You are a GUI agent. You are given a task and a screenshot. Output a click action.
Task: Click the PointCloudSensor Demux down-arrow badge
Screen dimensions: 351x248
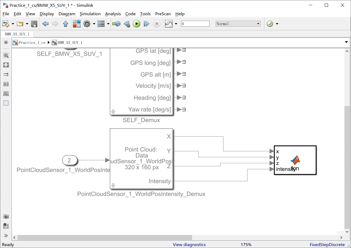point(113,186)
